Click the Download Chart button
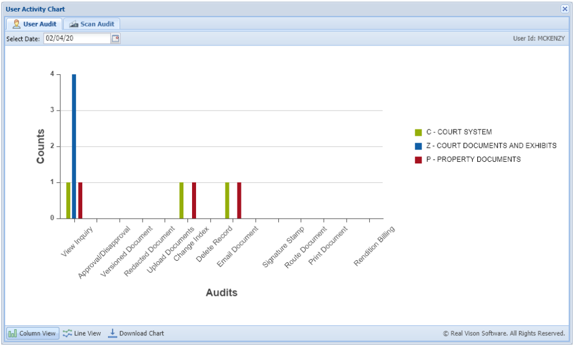The width and height of the screenshot is (575, 347). (138, 333)
